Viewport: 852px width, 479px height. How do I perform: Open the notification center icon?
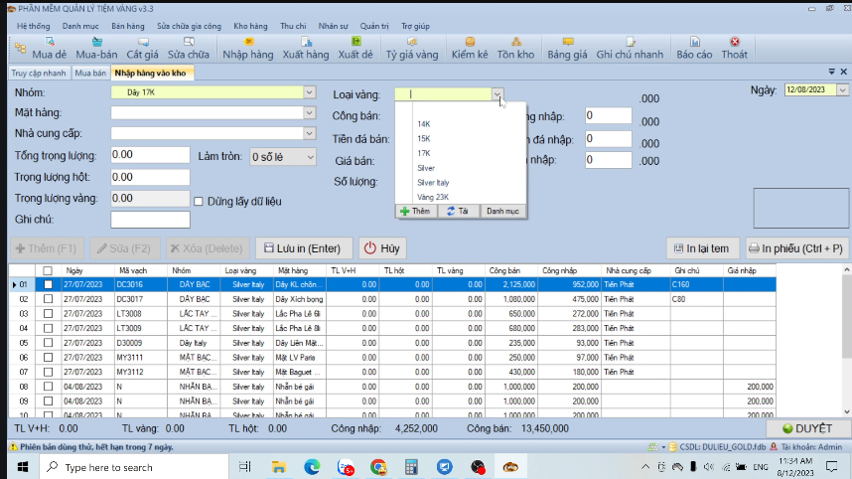pos(831,466)
